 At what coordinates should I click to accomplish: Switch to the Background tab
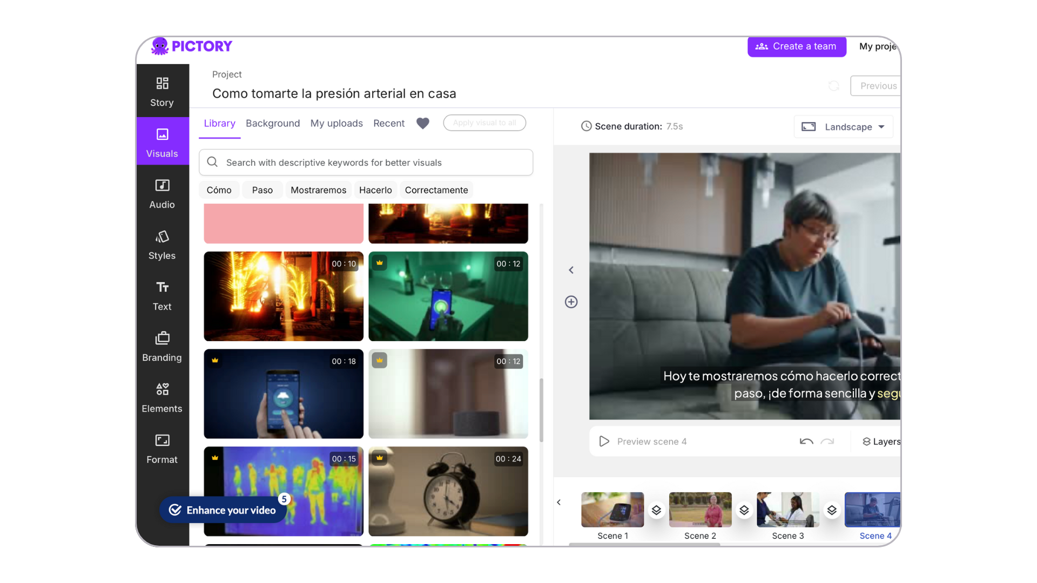point(273,123)
